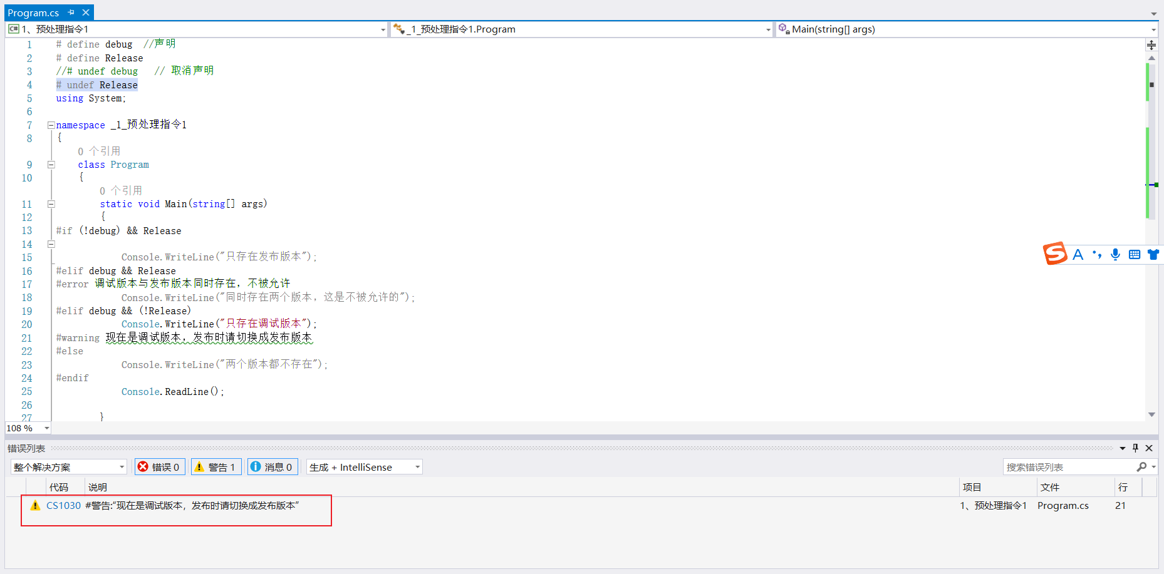Toggle auto-hide pin of error list

tap(1135, 448)
